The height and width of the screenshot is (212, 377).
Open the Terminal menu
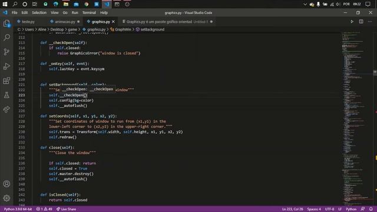(89, 12)
